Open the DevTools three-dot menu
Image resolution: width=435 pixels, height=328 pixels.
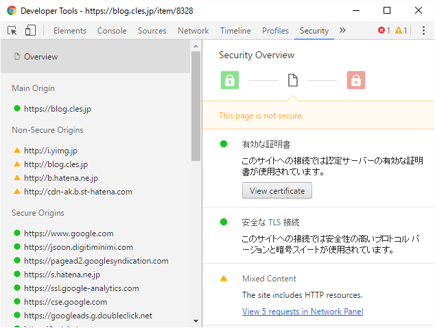423,31
